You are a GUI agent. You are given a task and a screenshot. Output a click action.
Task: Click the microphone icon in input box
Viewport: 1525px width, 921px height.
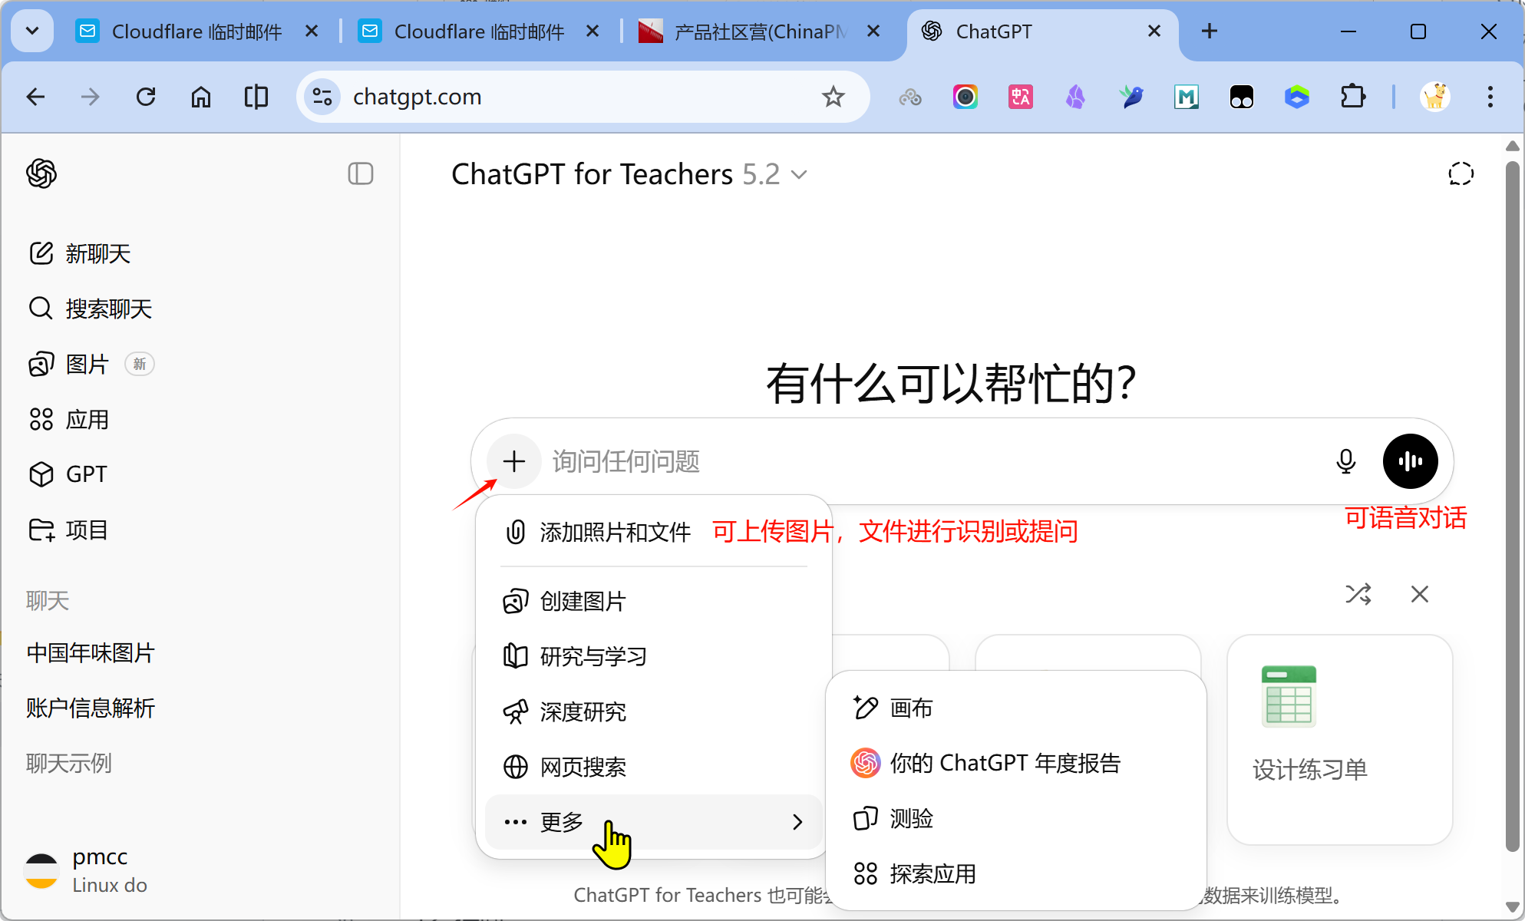(x=1345, y=461)
